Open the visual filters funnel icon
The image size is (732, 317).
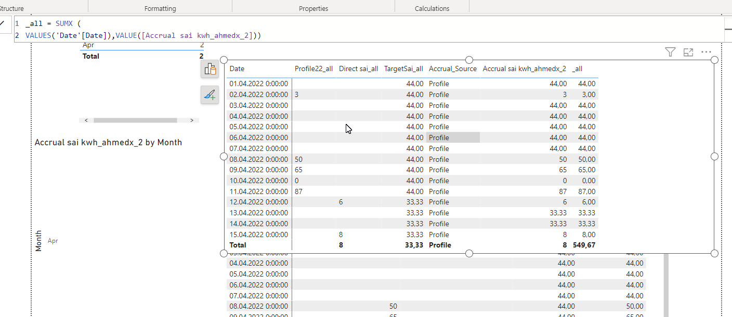[670, 52]
